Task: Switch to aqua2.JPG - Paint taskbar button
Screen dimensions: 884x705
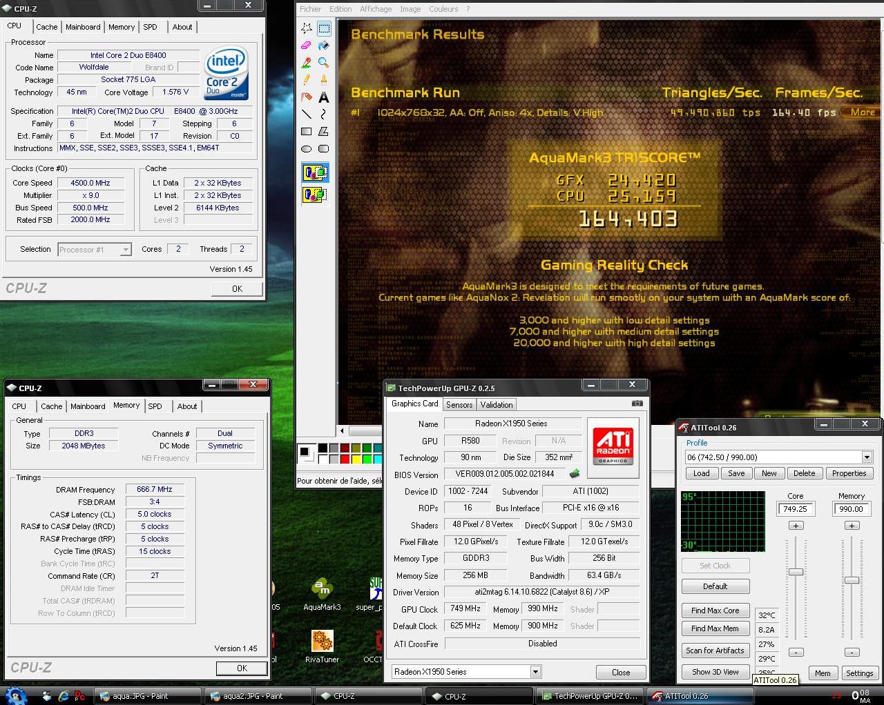Action: point(258,696)
